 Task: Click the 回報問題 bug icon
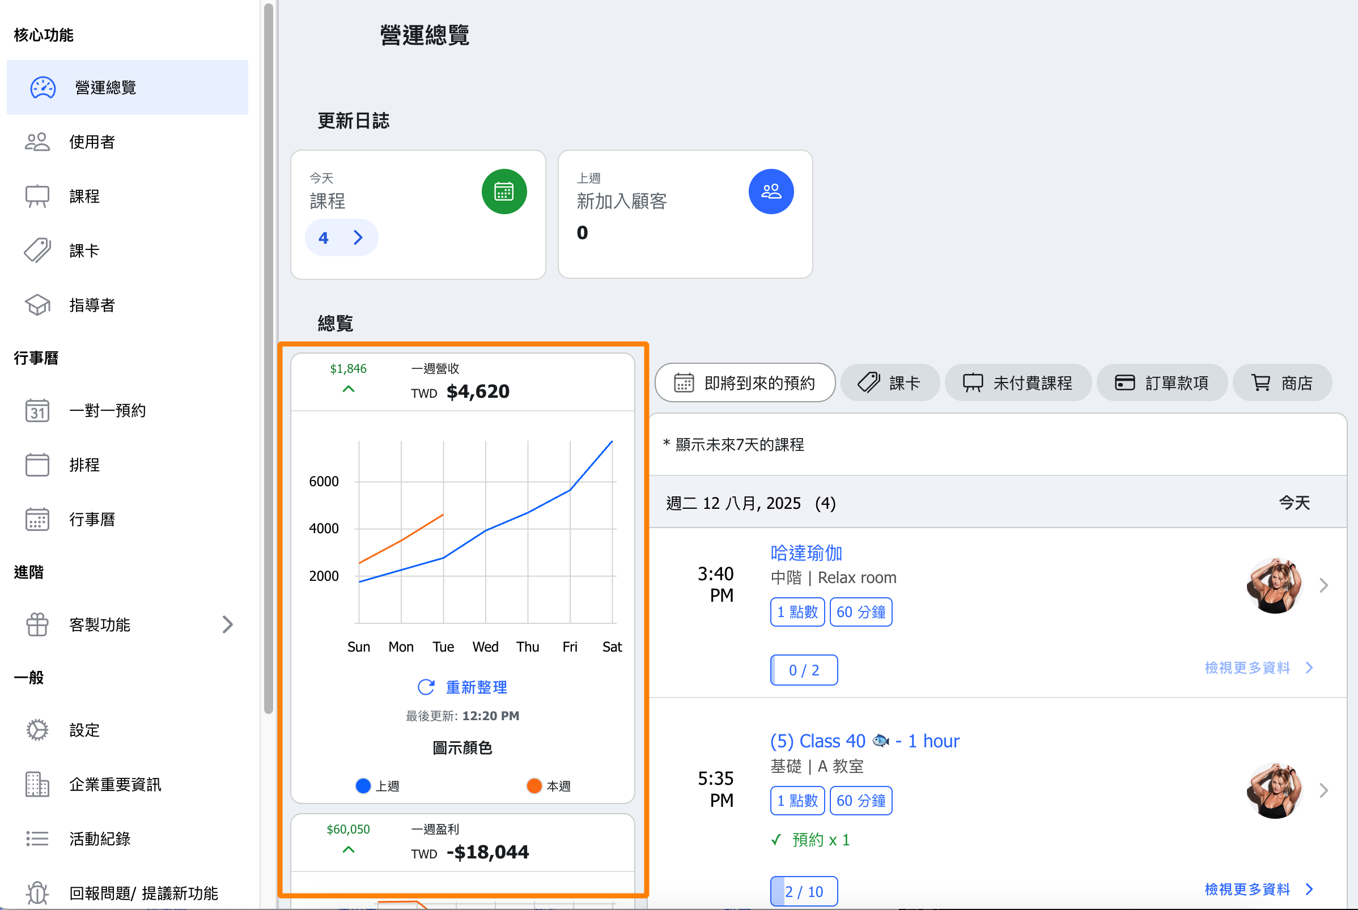pos(37,892)
